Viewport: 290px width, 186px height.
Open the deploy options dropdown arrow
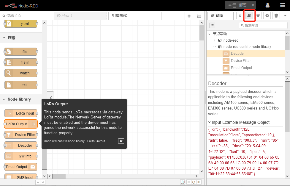(253, 5)
